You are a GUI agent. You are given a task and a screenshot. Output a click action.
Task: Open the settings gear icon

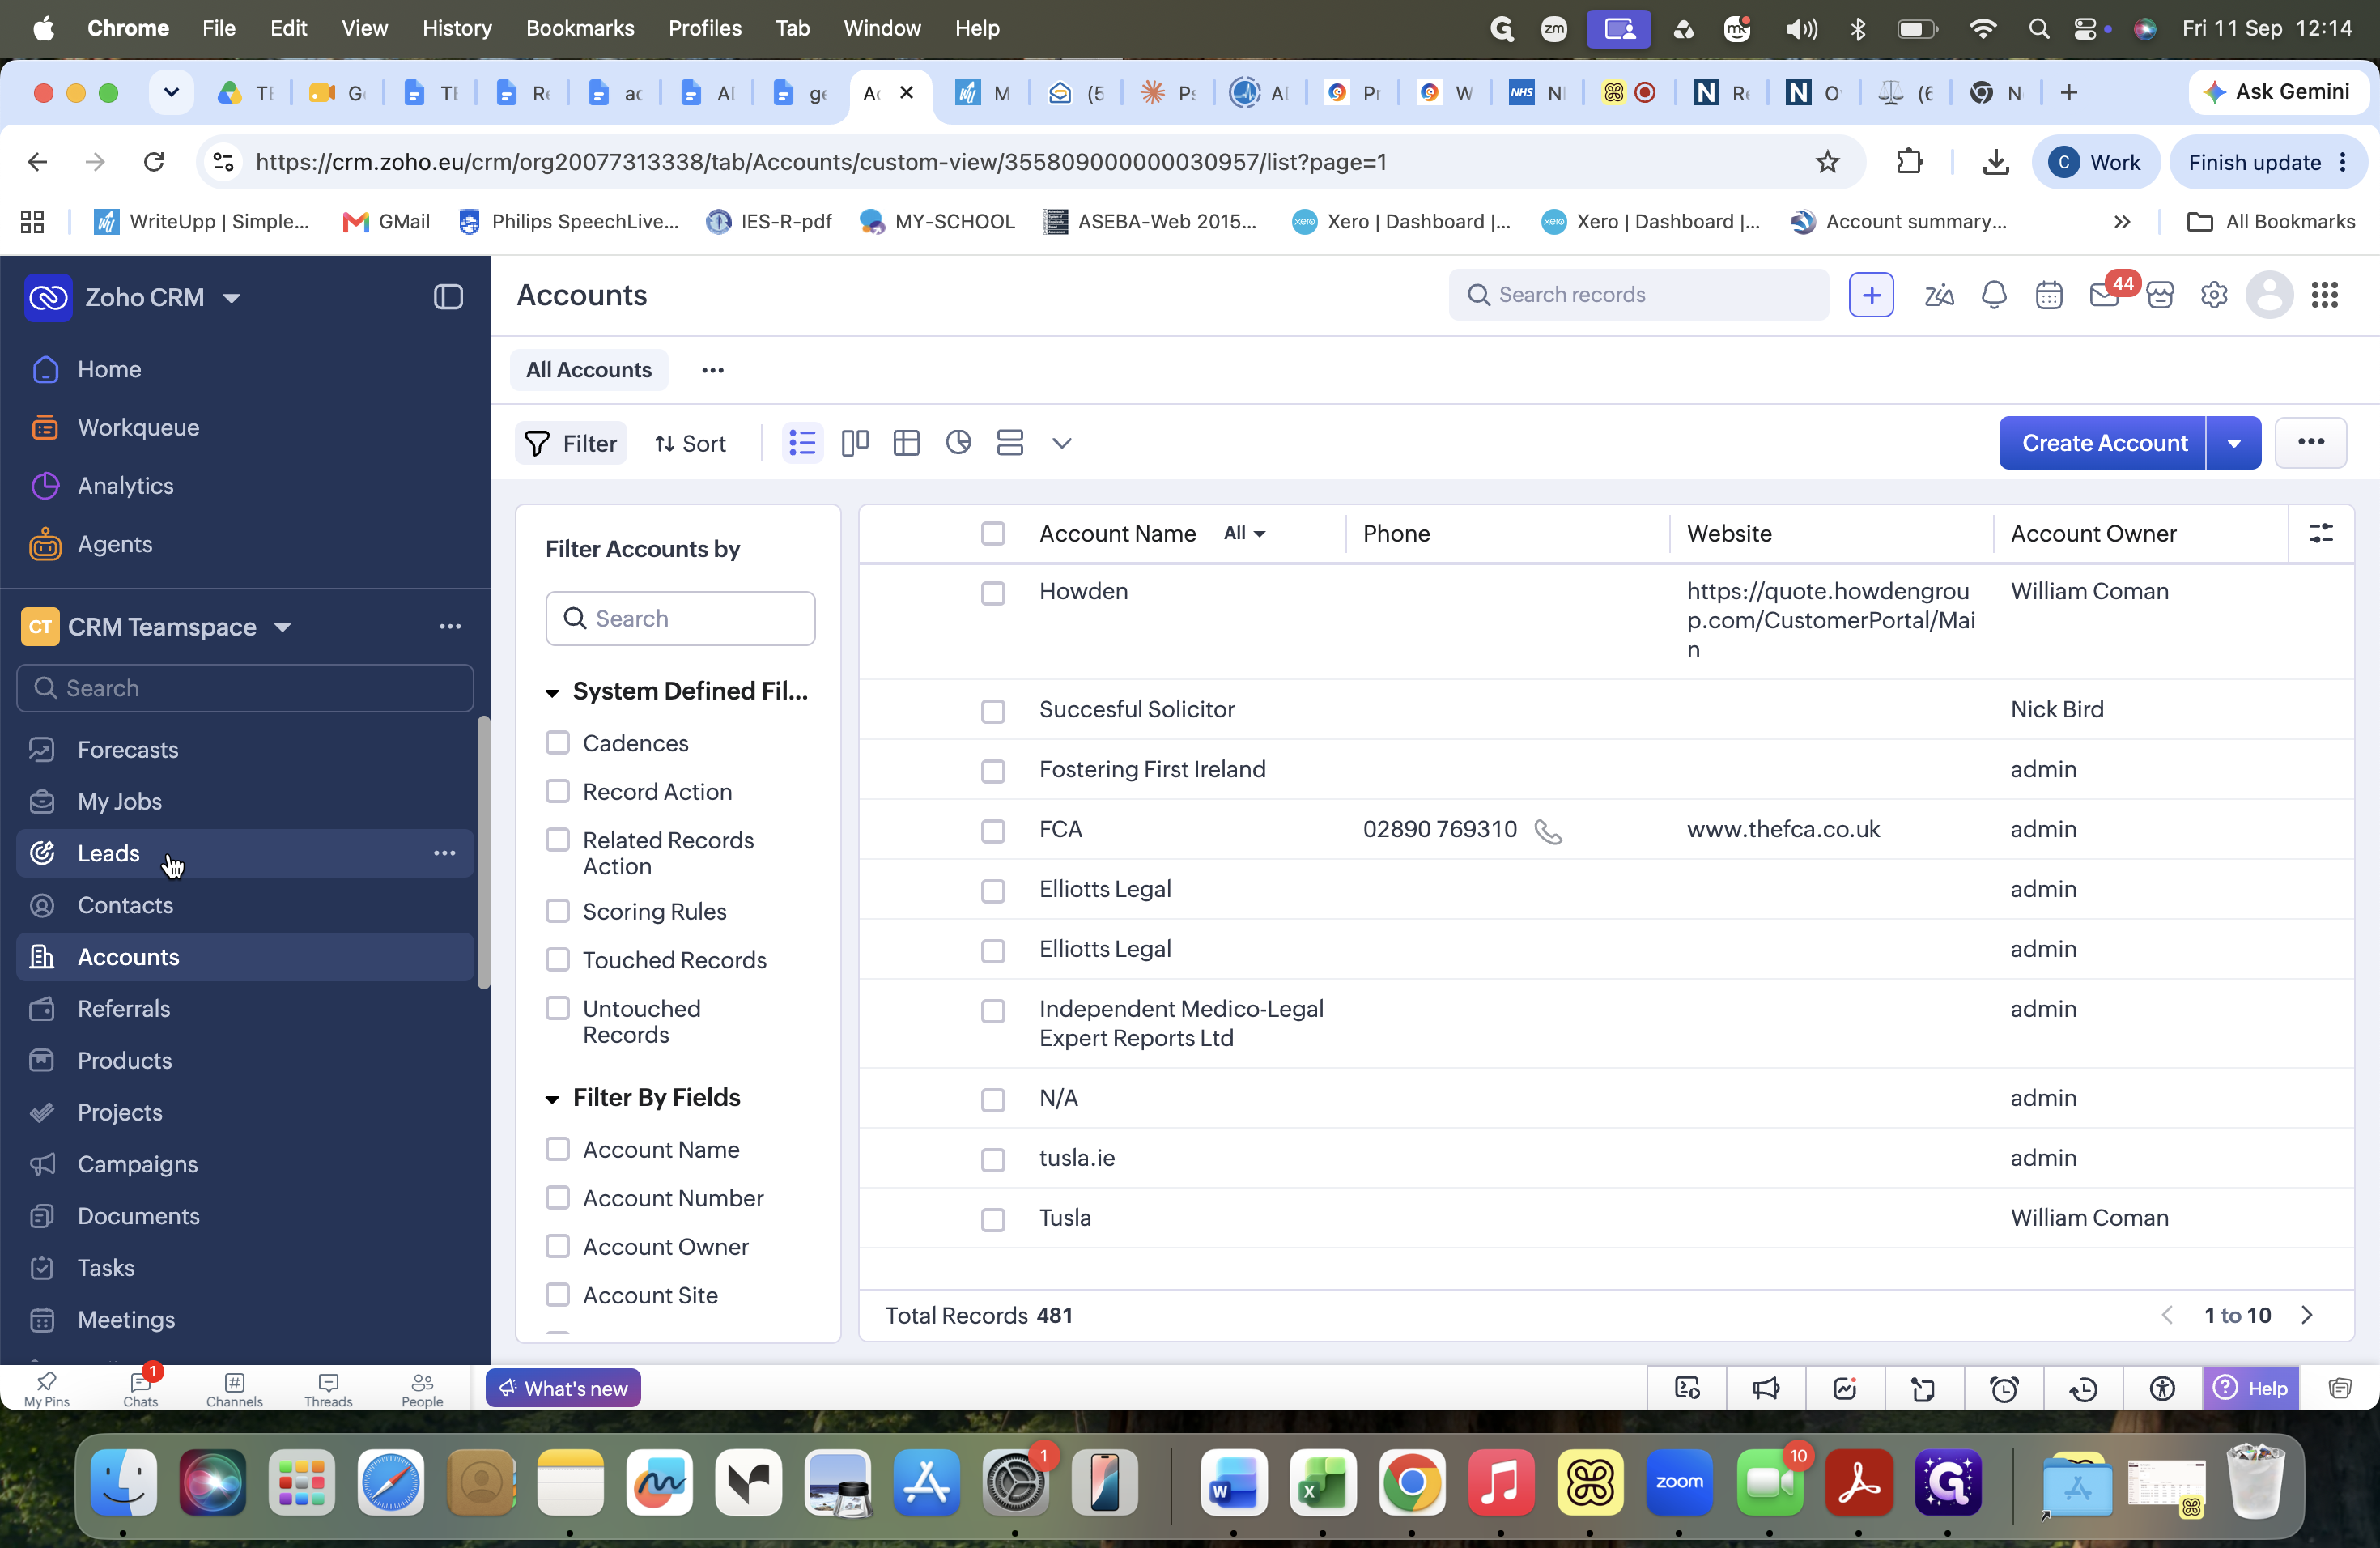2214,295
